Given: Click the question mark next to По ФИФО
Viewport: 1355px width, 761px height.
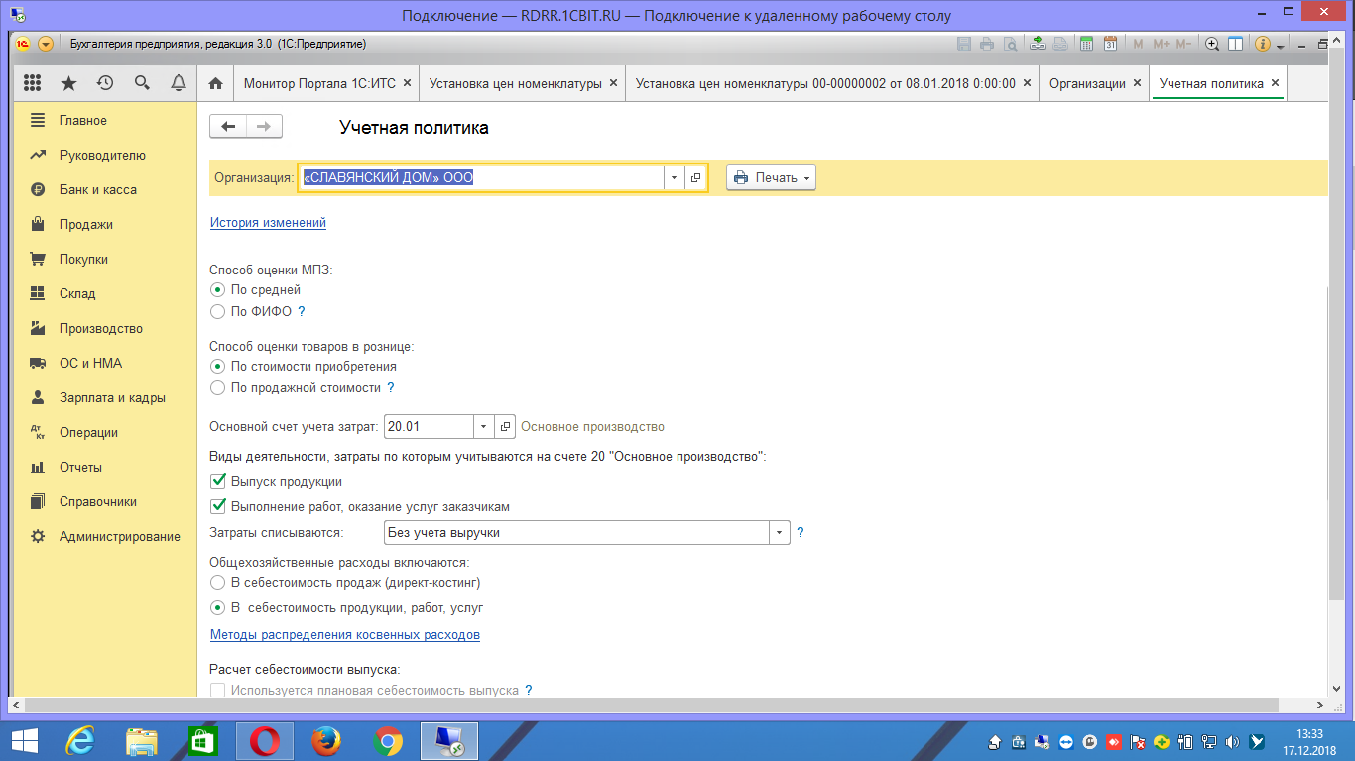Looking at the screenshot, I should [302, 311].
